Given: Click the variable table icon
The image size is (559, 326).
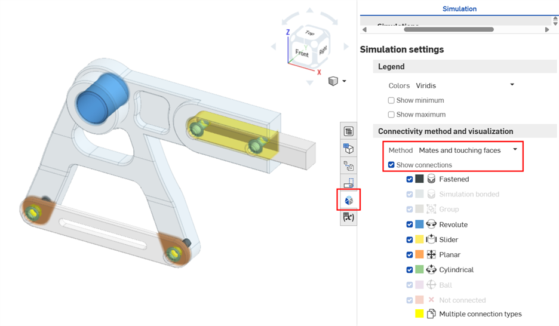Looking at the screenshot, I should (348, 217).
